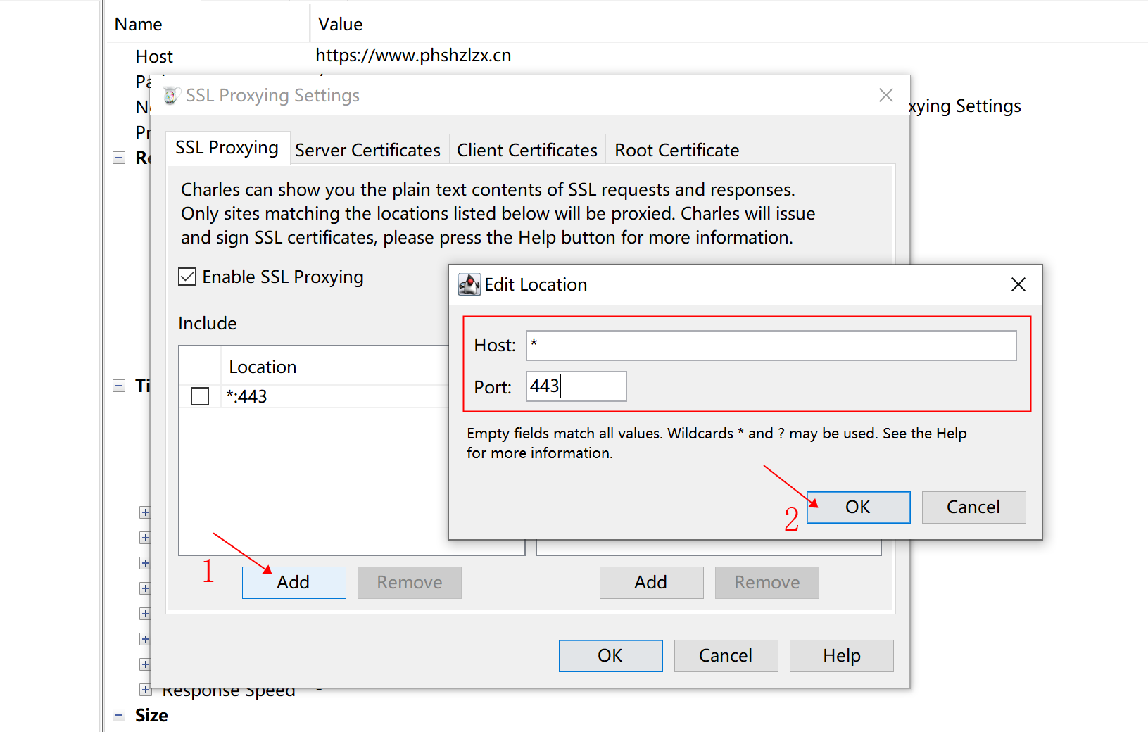1148x732 pixels.
Task: Click the Value column header
Action: [341, 24]
